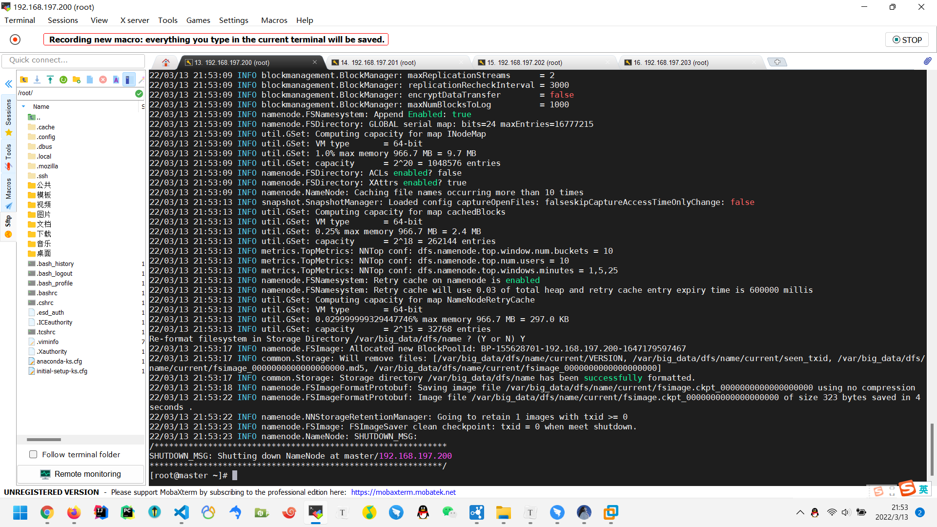Enable Follow terminal folder checkbox
Screen dimensions: 937x527
point(33,454)
